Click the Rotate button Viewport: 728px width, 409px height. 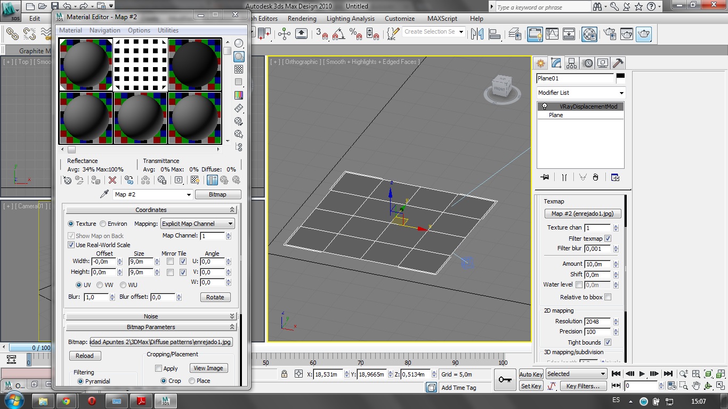pos(215,297)
